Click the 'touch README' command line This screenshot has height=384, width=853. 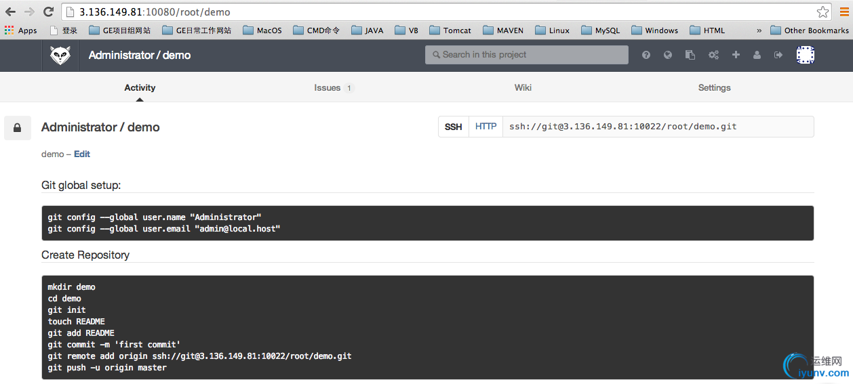point(76,322)
